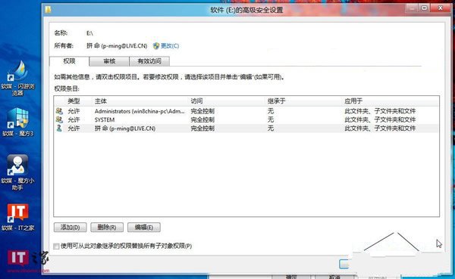Open the 软媒 - 魔方3 desktop icon
Screen dimensions: 455x279
point(18,122)
